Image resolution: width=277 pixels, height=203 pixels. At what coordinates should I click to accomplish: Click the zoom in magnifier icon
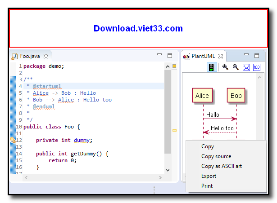tap(225, 67)
